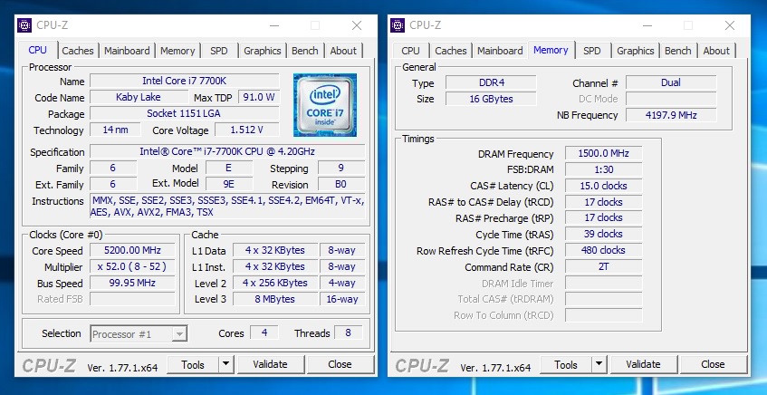Click Validate button in right CPU-Z window

coord(643,365)
